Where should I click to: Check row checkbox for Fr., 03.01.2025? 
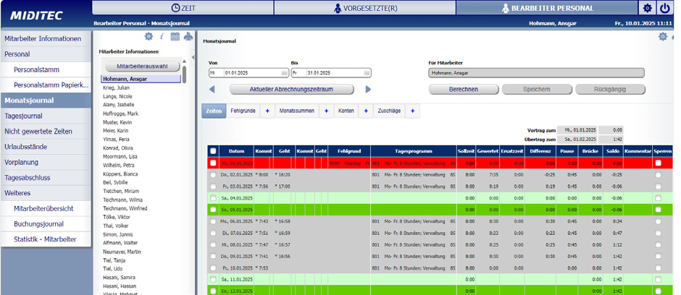pyautogui.click(x=213, y=187)
